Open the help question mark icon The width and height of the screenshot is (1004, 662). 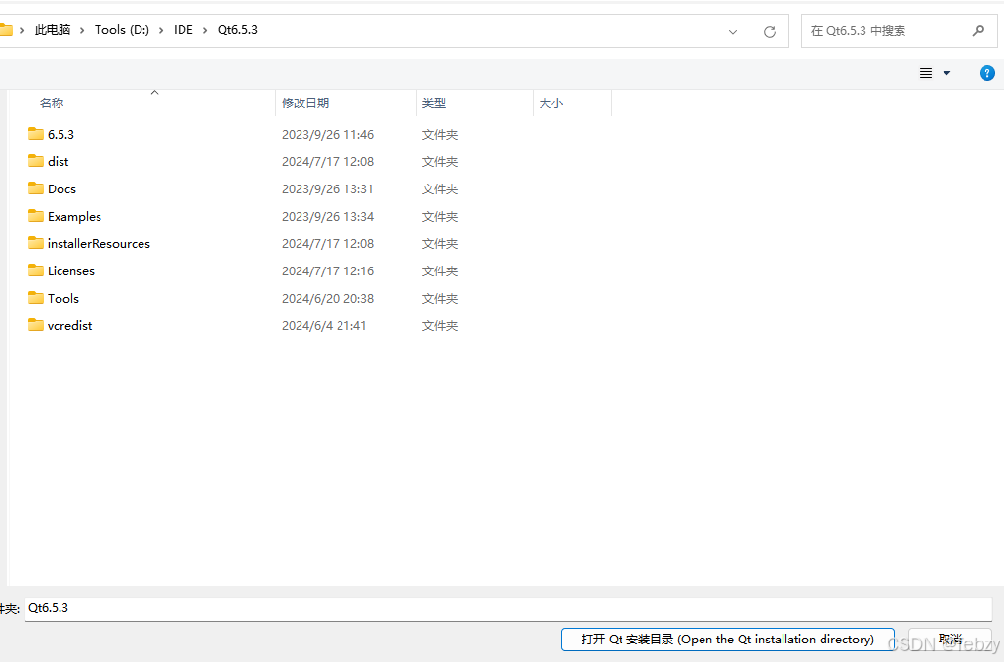click(x=986, y=73)
